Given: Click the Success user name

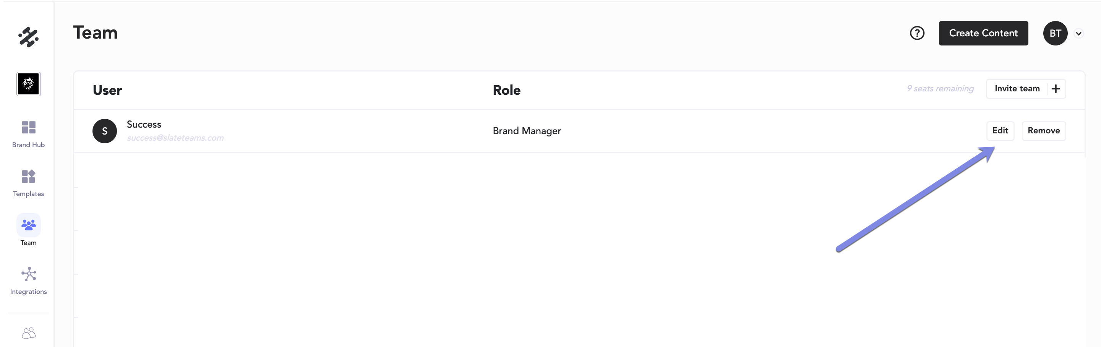Looking at the screenshot, I should pos(144,124).
